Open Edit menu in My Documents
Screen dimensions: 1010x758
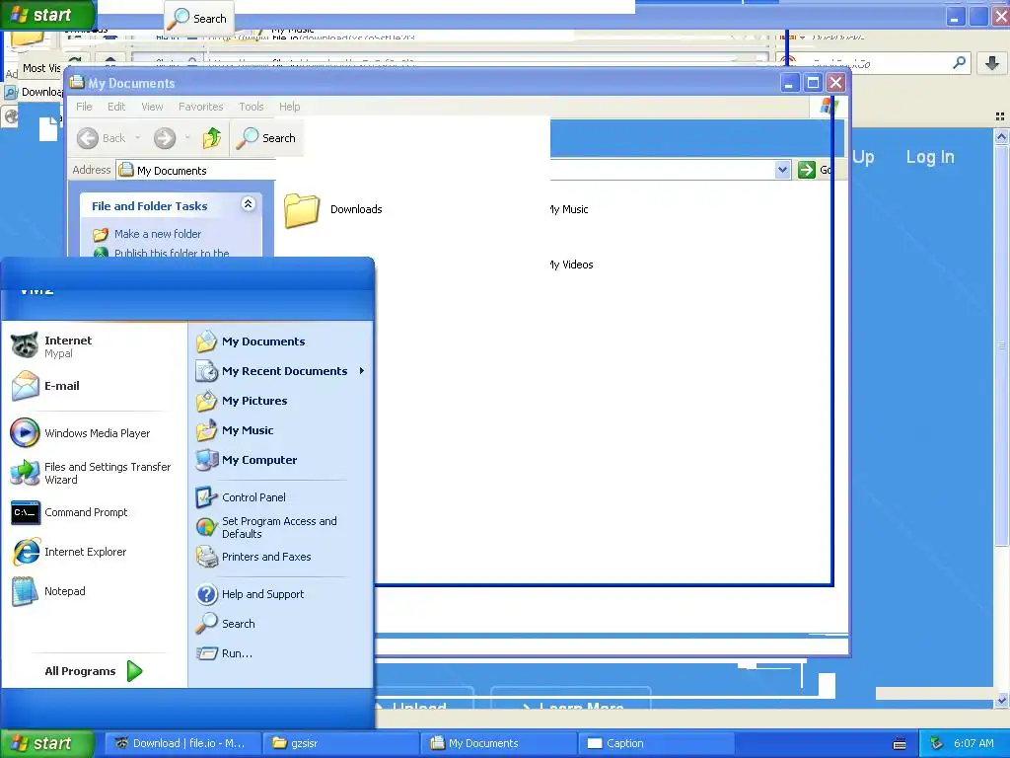[x=116, y=107]
